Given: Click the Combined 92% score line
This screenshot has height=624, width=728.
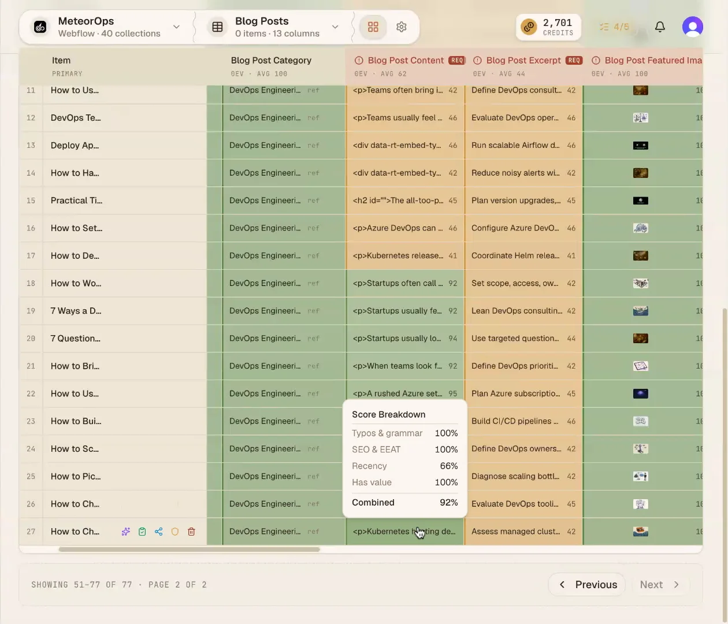Looking at the screenshot, I should point(404,503).
